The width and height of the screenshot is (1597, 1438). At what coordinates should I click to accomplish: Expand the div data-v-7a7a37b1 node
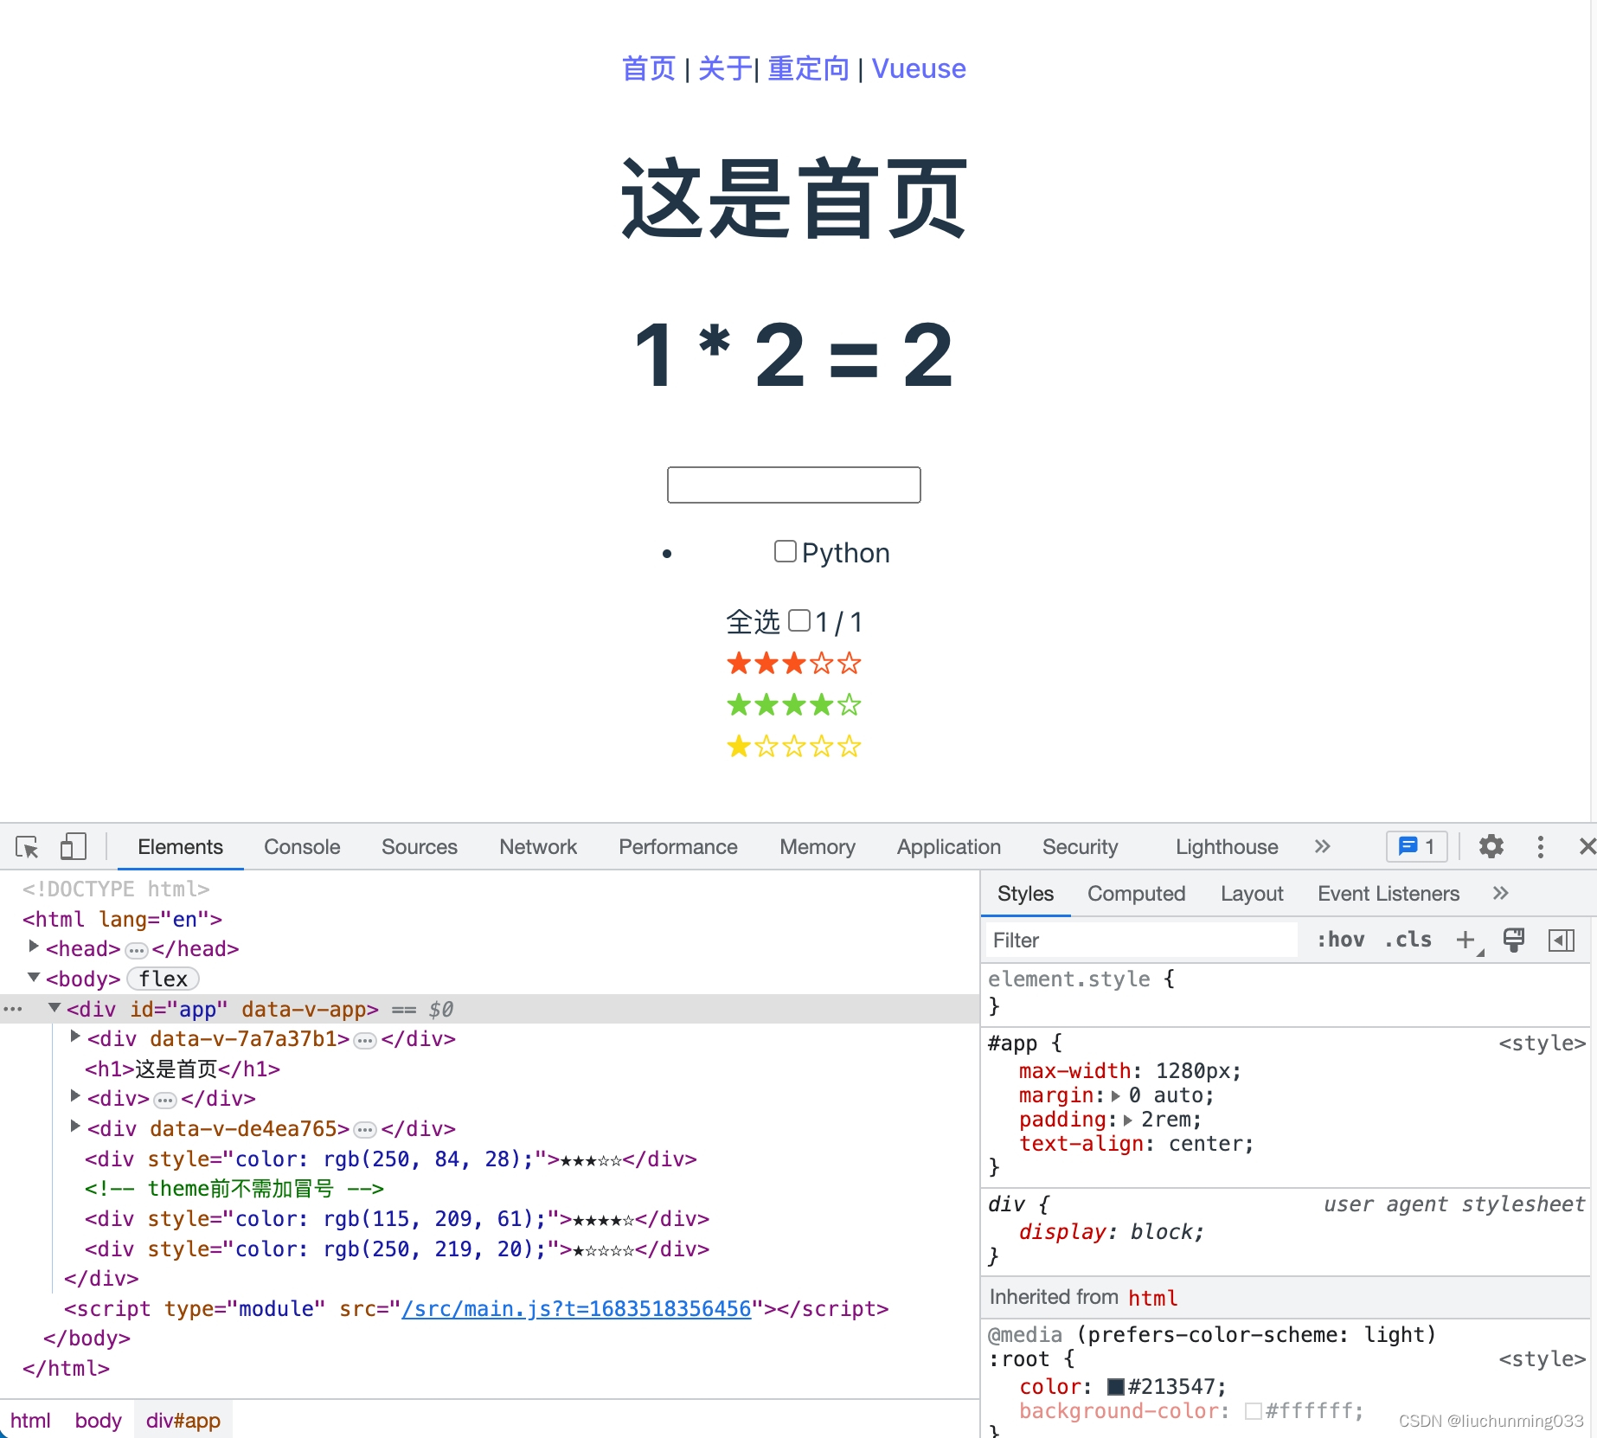pyautogui.click(x=75, y=1037)
